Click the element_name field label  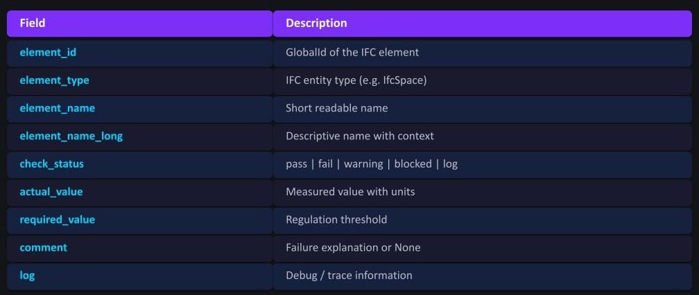(x=57, y=108)
